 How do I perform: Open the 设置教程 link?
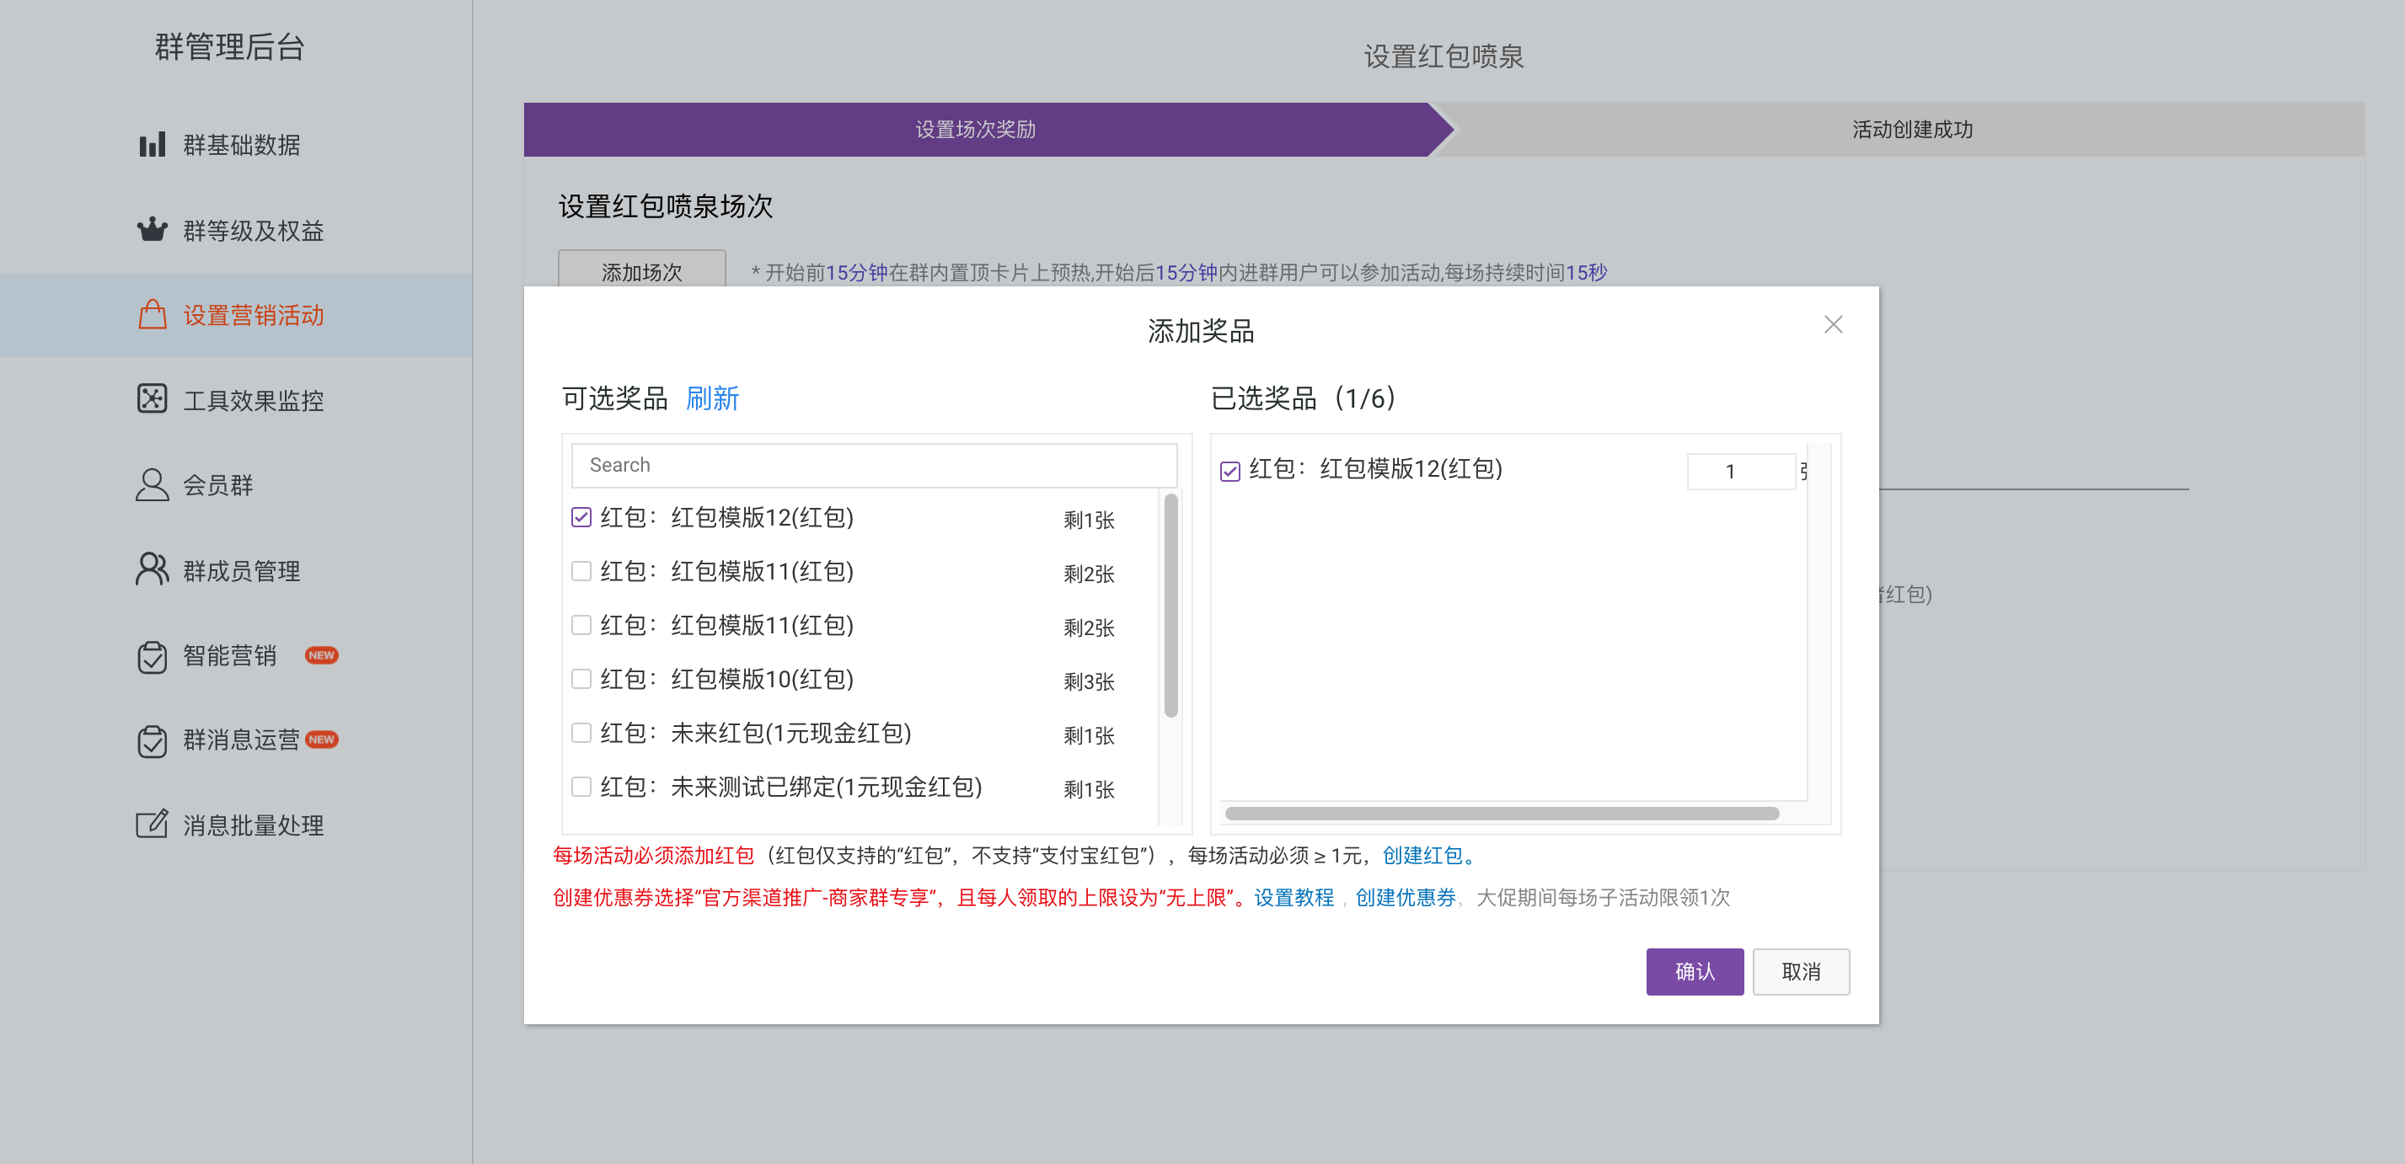click(x=1294, y=897)
